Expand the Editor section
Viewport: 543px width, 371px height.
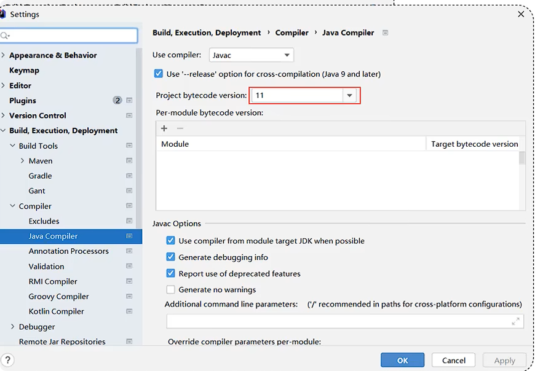pyautogui.click(x=3, y=85)
